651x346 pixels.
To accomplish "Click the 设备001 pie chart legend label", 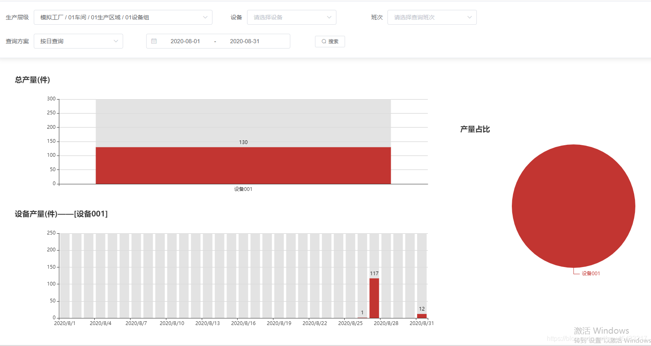I will click(591, 274).
